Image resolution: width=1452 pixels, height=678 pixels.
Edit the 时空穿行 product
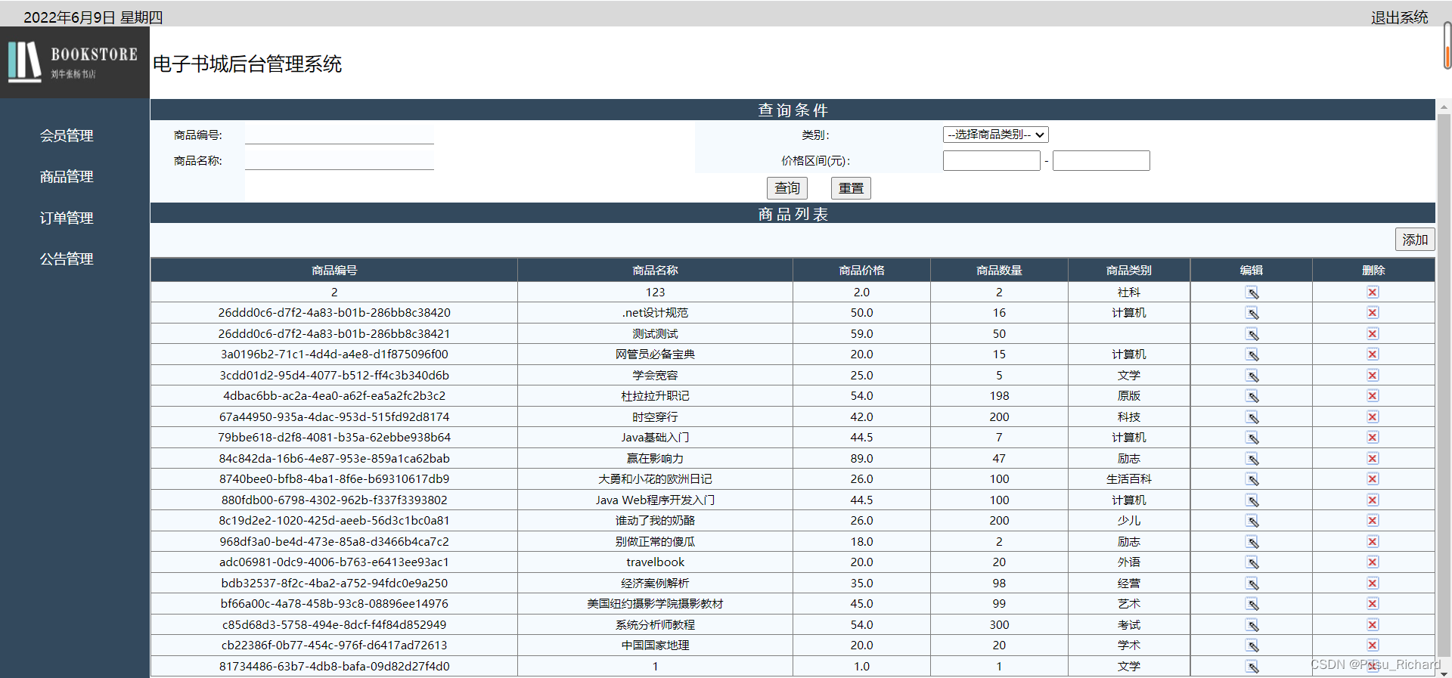point(1252,417)
